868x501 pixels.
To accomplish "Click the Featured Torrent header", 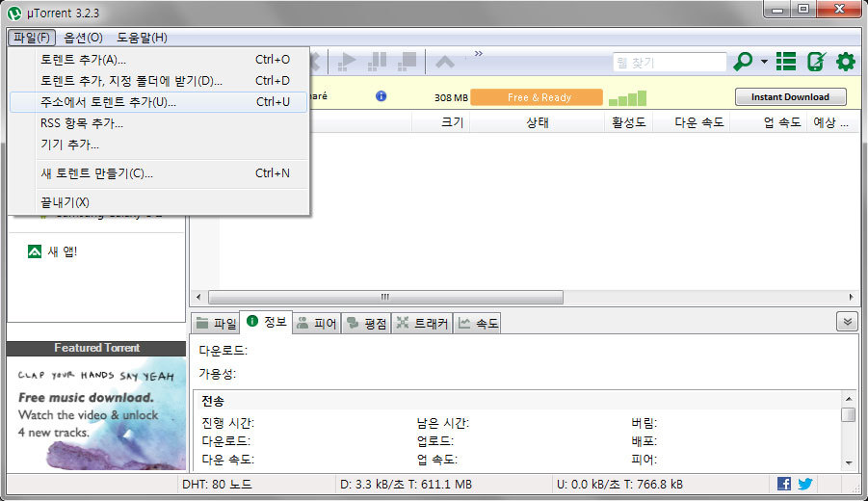I will [x=96, y=348].
